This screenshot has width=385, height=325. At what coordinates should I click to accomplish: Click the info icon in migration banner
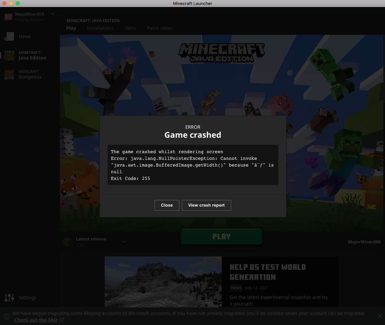[x=7, y=317]
